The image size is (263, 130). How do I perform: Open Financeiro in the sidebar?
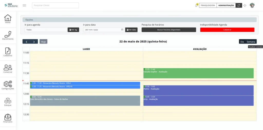point(8,118)
